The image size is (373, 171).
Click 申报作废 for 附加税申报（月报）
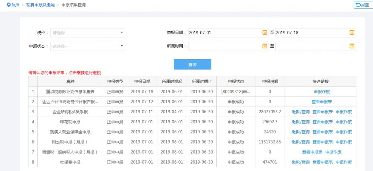344,142
